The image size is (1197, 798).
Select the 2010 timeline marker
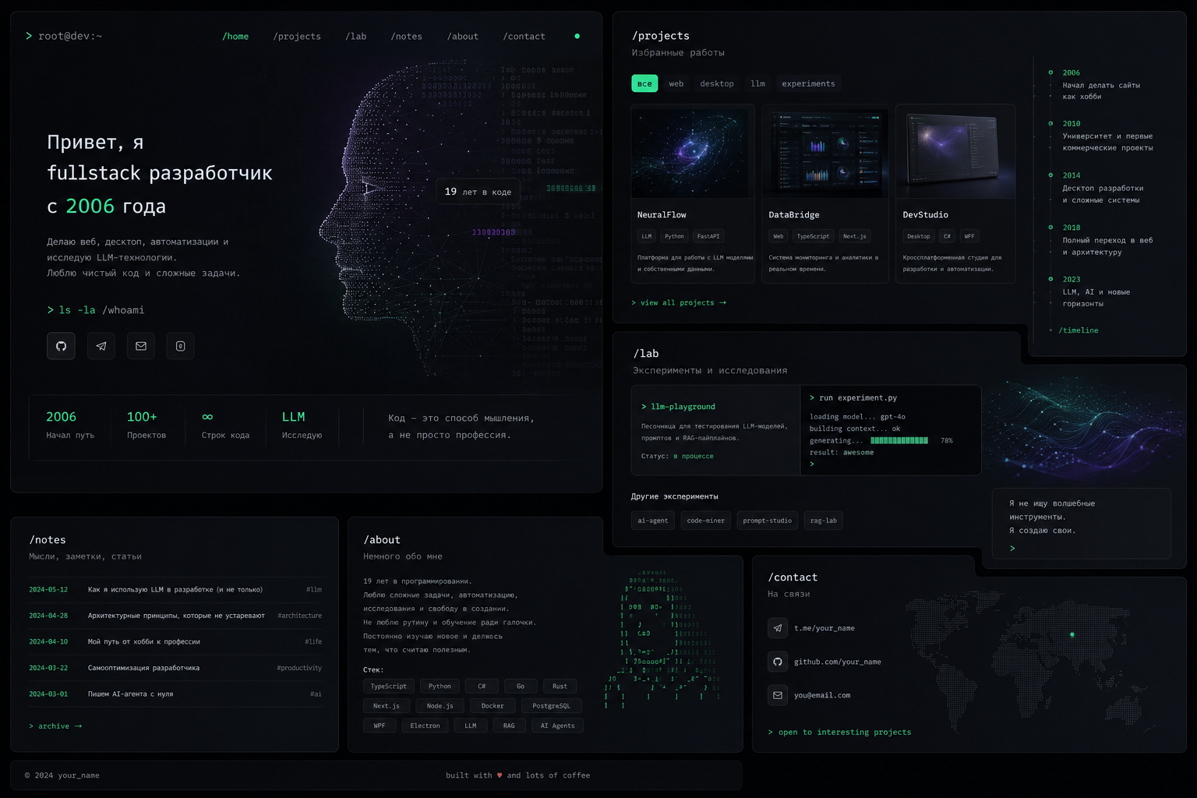click(x=1050, y=123)
